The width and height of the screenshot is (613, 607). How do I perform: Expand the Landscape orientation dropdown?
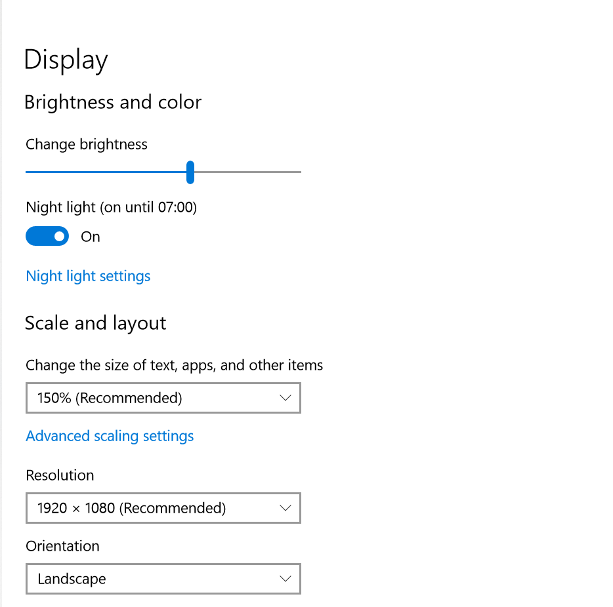[x=163, y=579]
